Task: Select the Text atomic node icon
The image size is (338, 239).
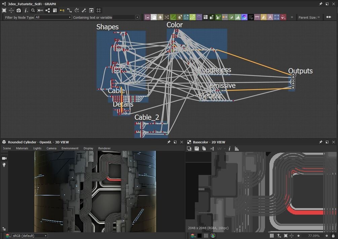Action: click(270, 17)
